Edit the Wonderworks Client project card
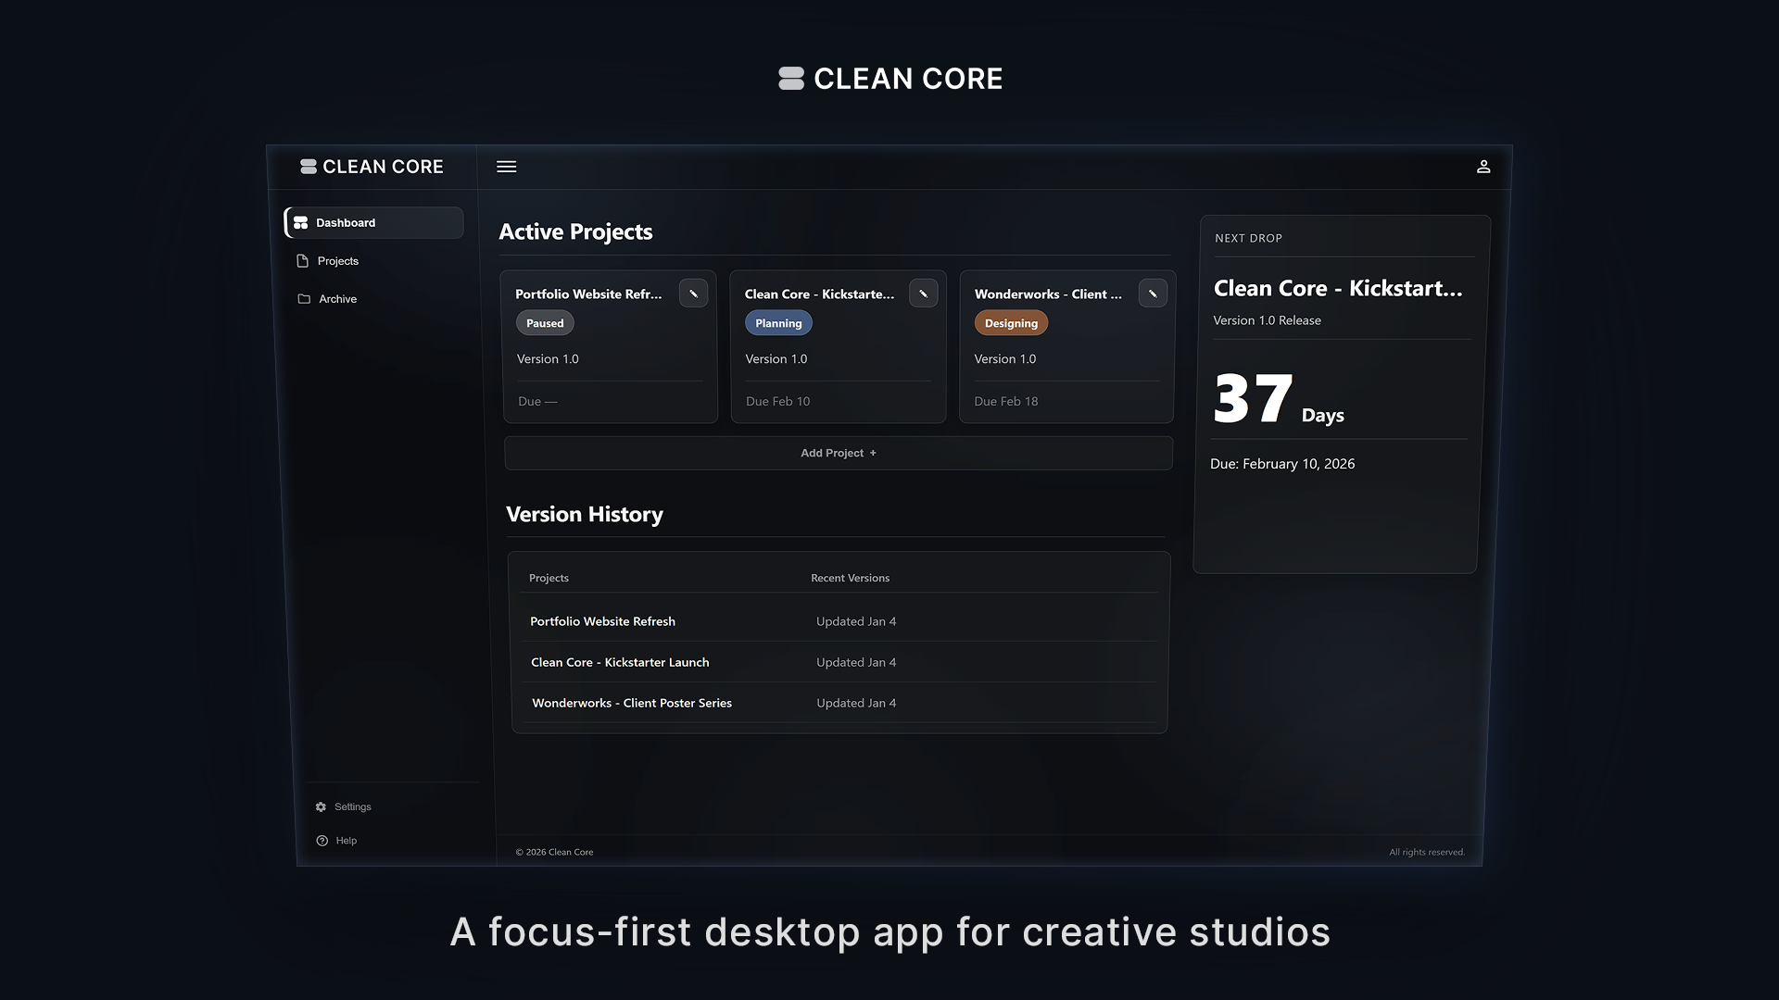 coord(1153,294)
